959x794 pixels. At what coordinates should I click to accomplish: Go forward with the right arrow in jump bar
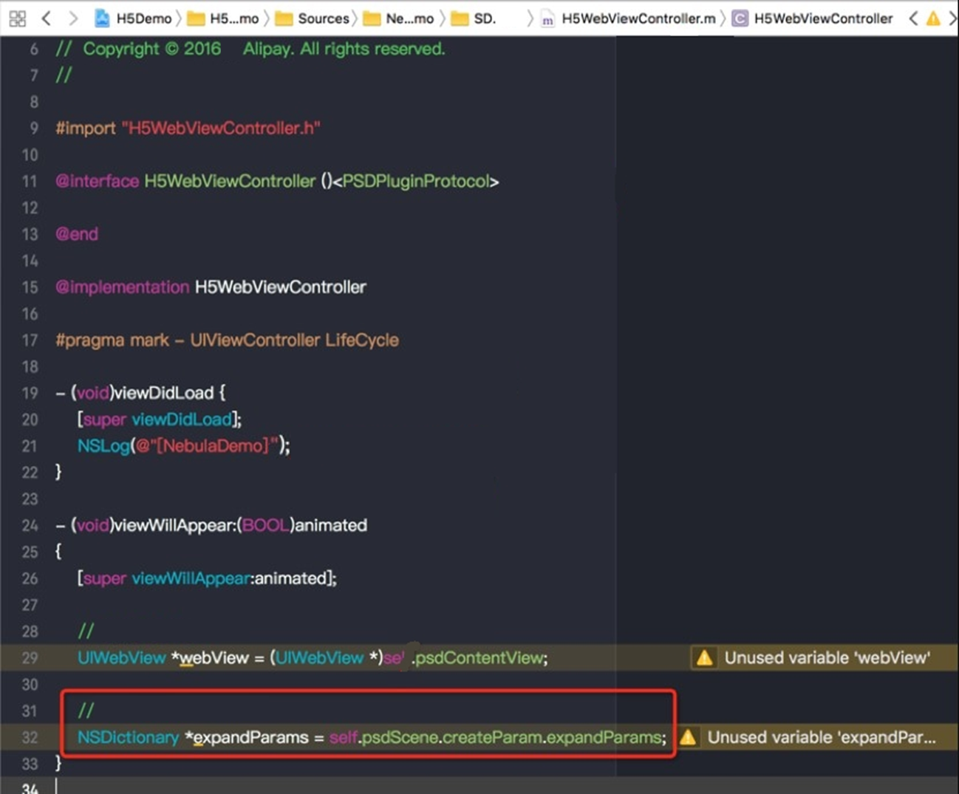pos(72,18)
